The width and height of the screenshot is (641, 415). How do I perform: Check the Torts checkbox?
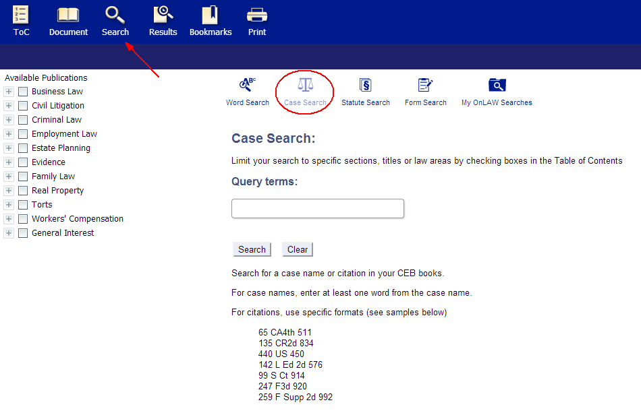23,204
